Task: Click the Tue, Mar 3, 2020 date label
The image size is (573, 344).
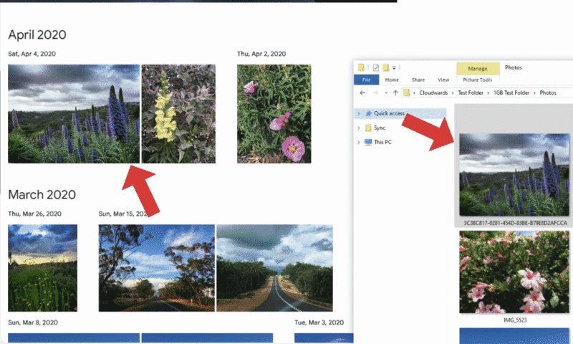Action: coord(319,322)
